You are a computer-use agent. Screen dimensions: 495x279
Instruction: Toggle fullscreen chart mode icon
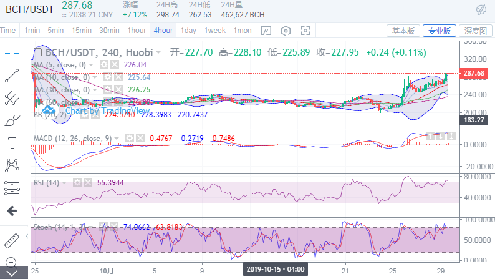305,31
